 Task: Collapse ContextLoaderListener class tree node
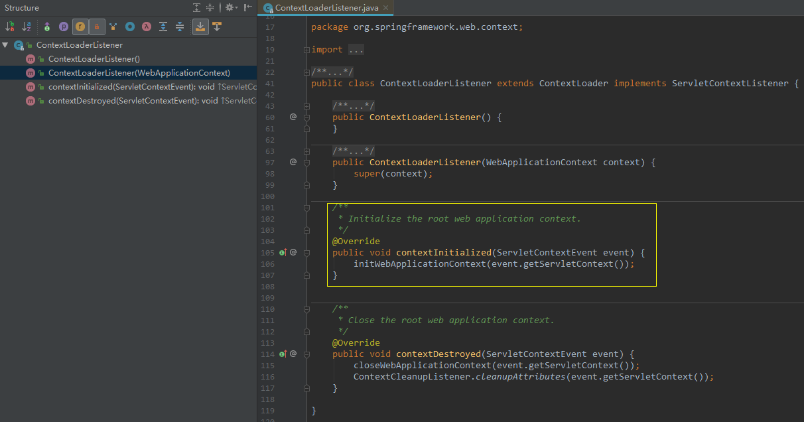point(6,45)
